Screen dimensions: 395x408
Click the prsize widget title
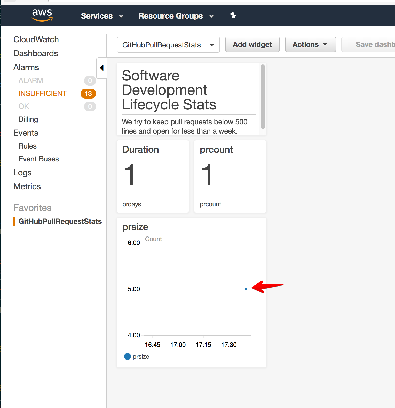click(135, 227)
